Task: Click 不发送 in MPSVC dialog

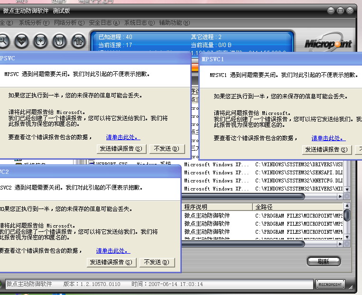Action: [167, 149]
